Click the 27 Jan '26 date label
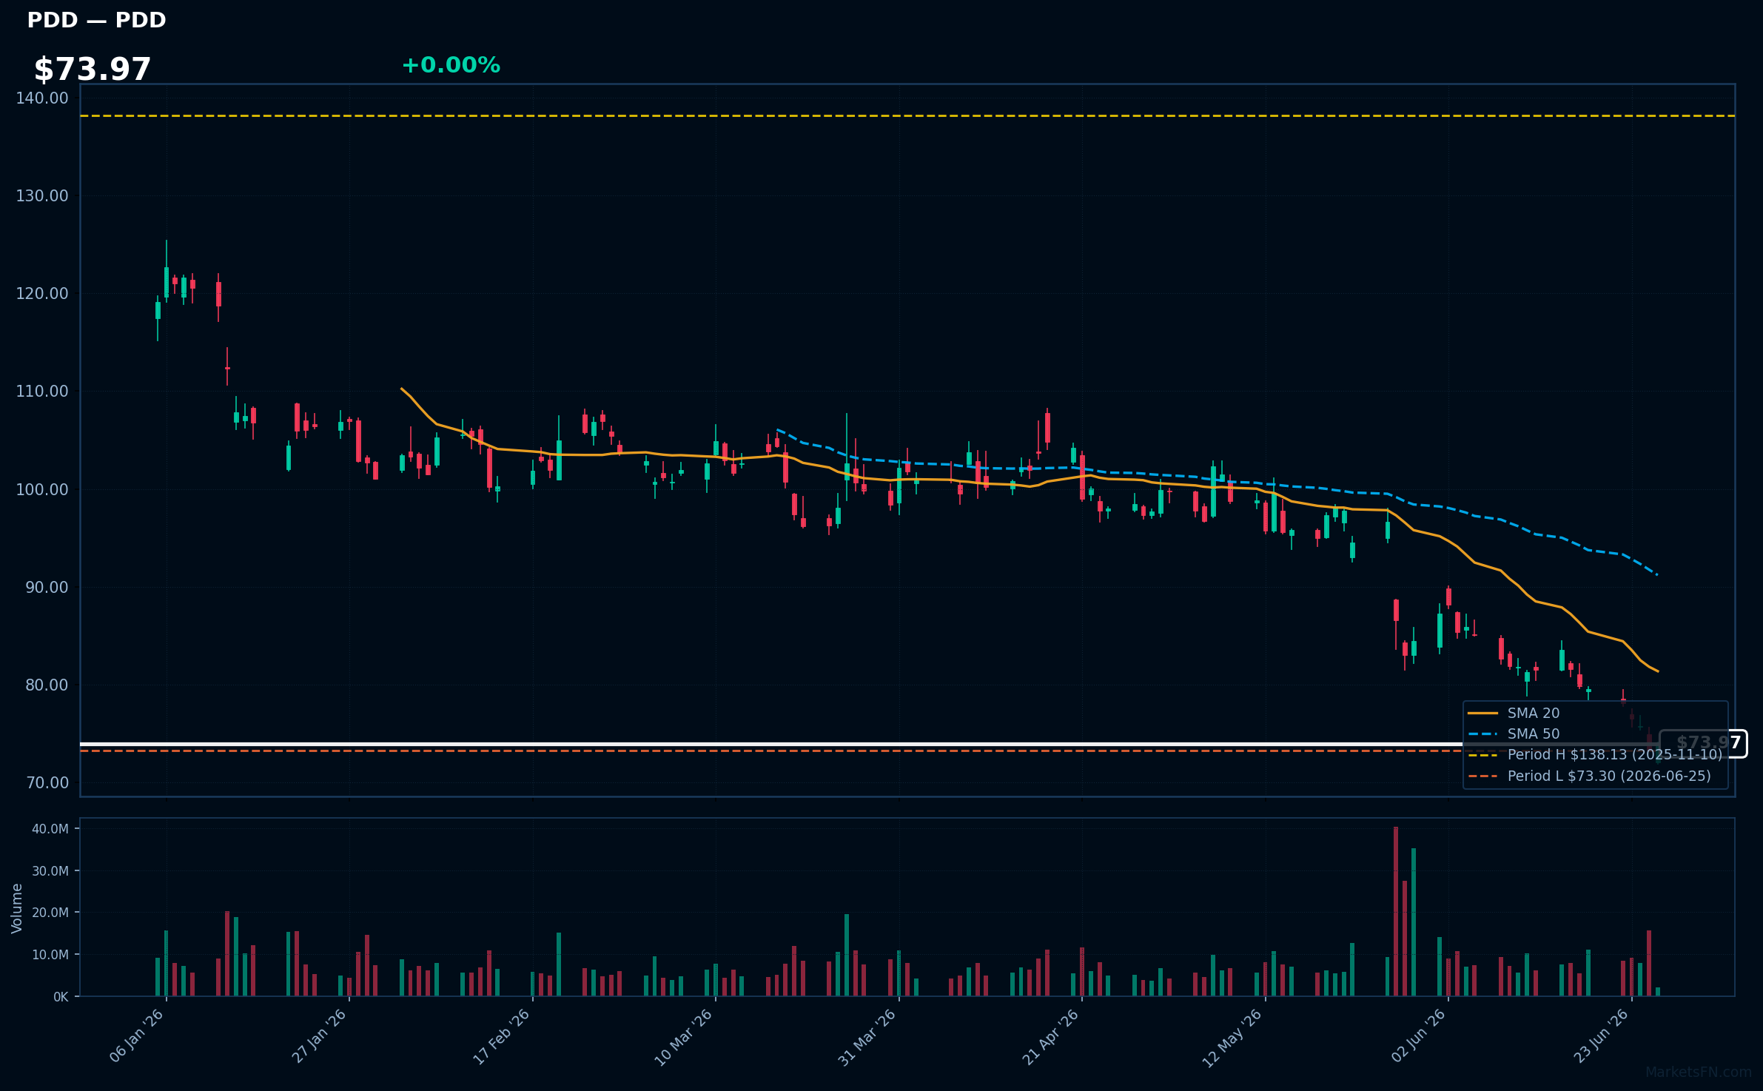This screenshot has height=1091, width=1763. (x=320, y=1035)
